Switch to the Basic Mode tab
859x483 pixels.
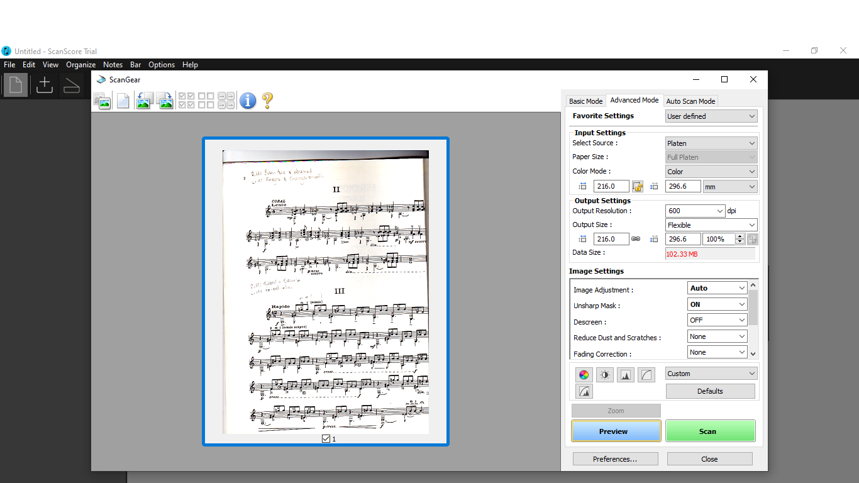(x=585, y=101)
